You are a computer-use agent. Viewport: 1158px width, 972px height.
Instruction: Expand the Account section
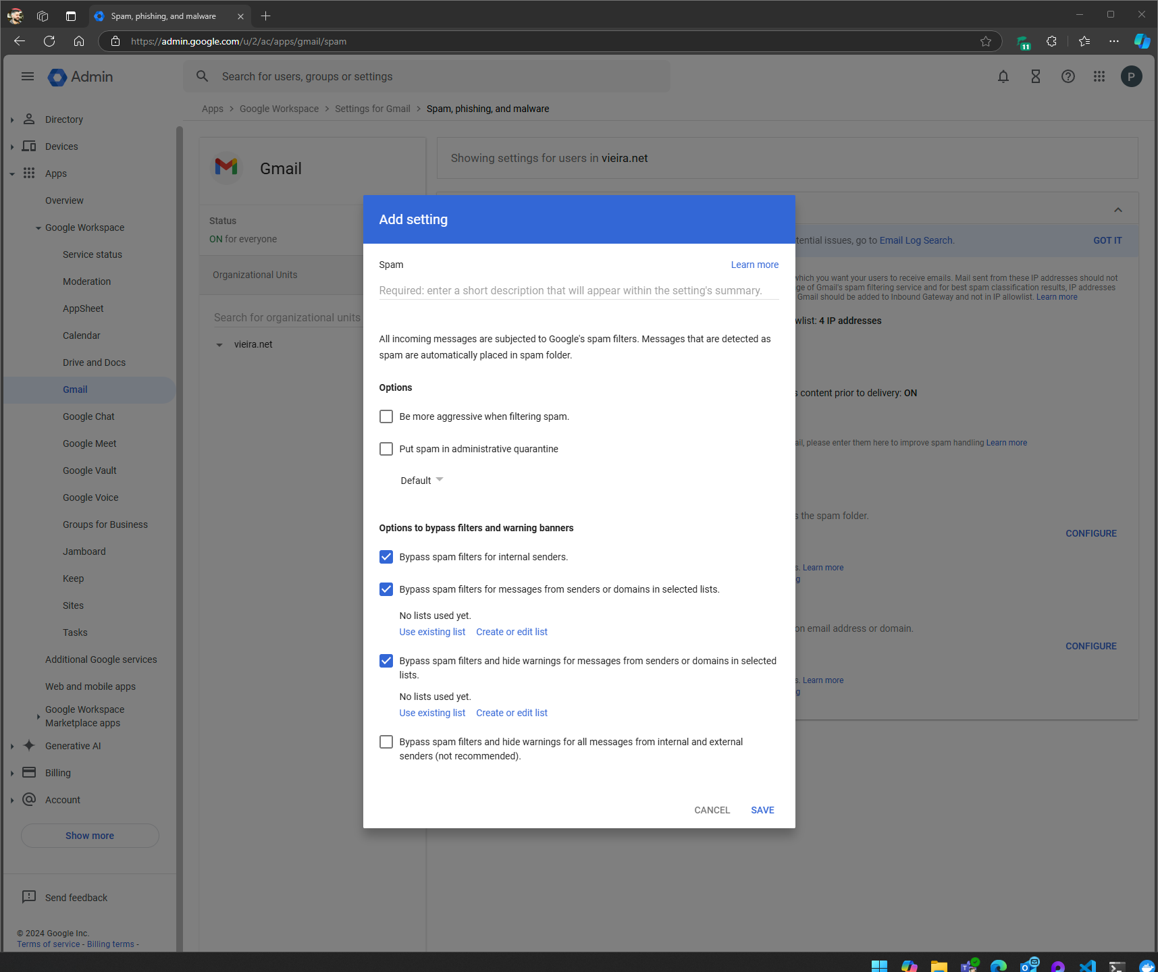point(12,800)
